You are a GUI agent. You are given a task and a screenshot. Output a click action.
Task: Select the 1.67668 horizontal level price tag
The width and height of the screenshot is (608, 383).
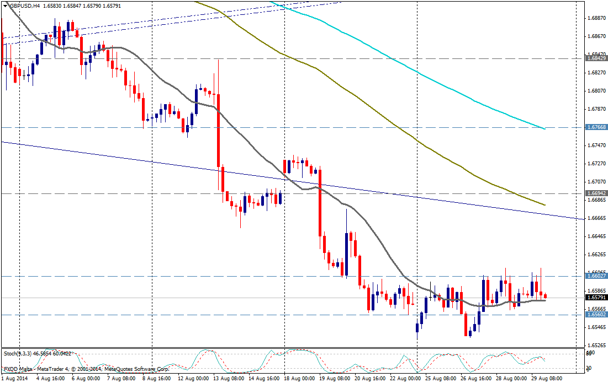click(596, 127)
